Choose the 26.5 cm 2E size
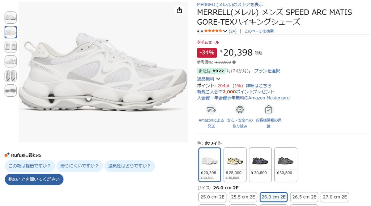This screenshot has height=206, width=371. 304,197
